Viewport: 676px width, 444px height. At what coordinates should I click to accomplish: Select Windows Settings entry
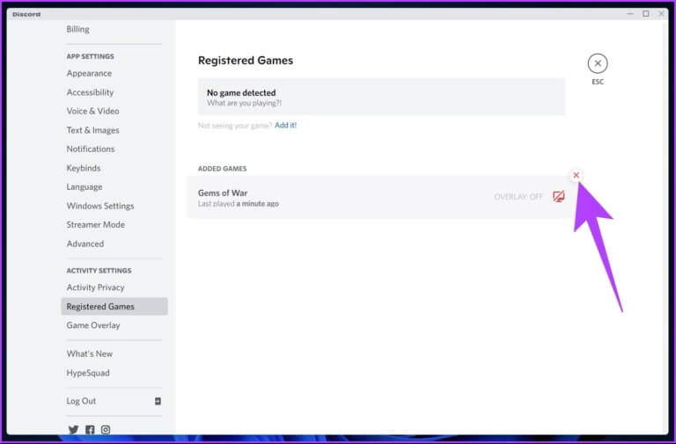[x=100, y=206]
